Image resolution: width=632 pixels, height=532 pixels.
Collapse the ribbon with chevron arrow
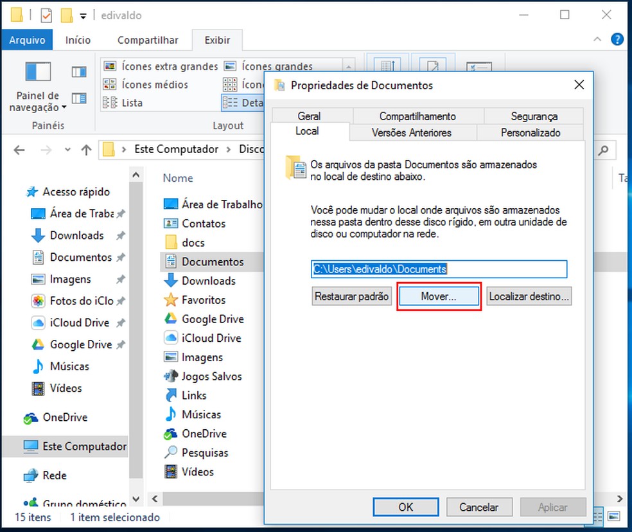point(597,40)
